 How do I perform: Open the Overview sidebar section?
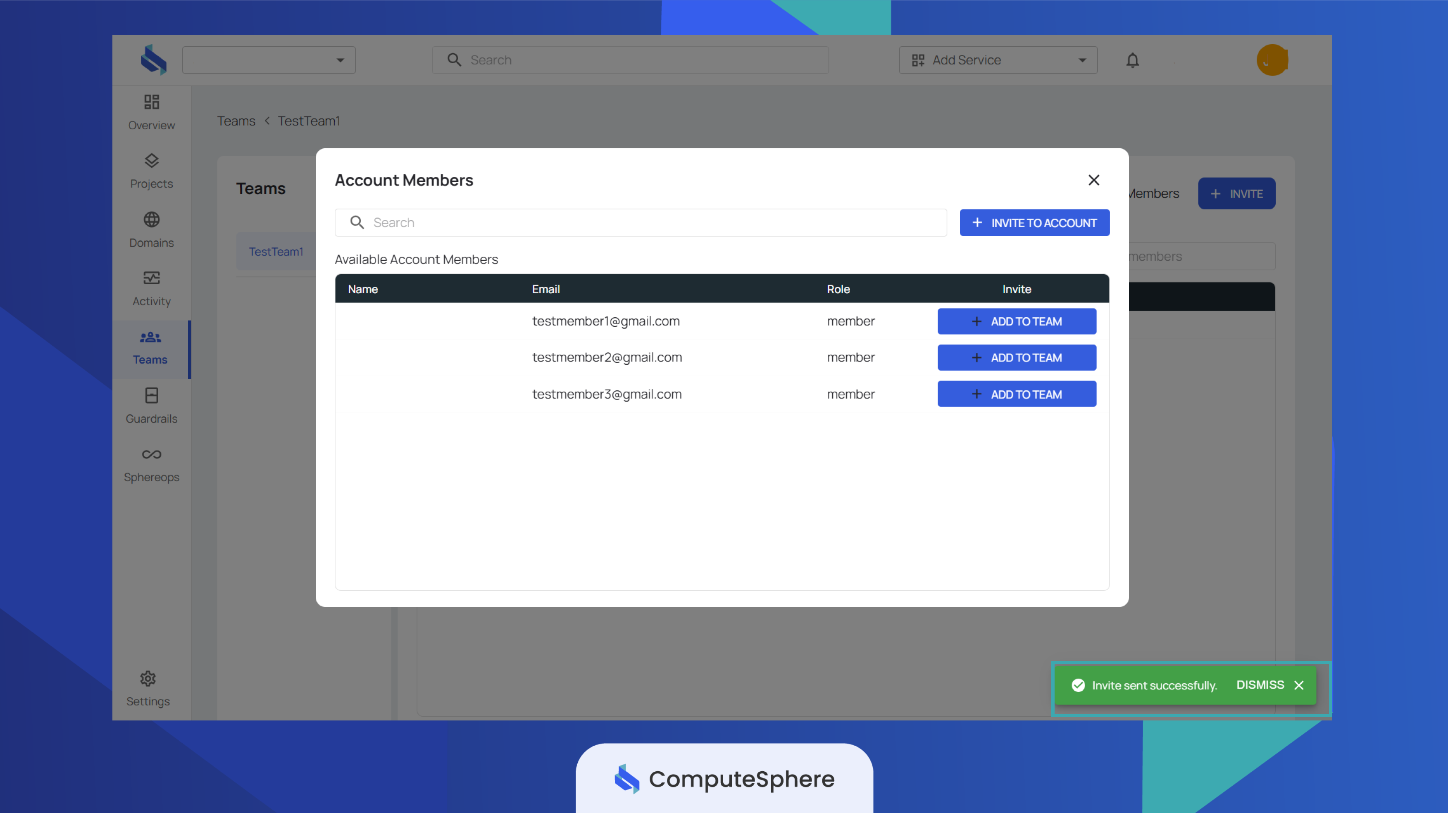(x=151, y=113)
